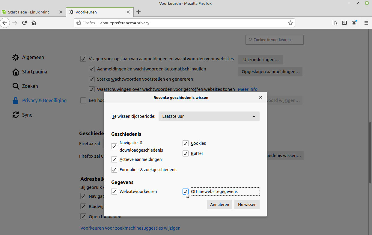Click the Privacy & Beveiliging lock icon
Viewport: 372px width, 235px height.
[16, 100]
